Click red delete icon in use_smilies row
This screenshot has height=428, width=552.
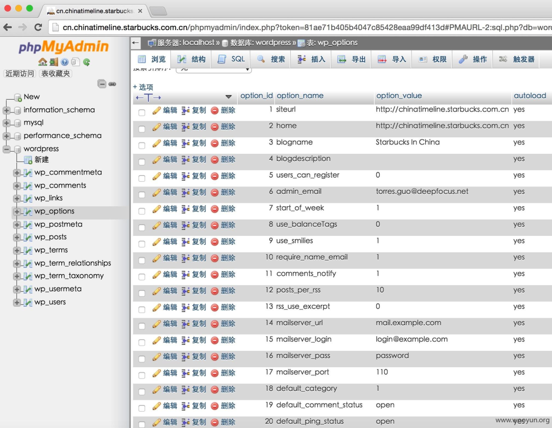(214, 242)
